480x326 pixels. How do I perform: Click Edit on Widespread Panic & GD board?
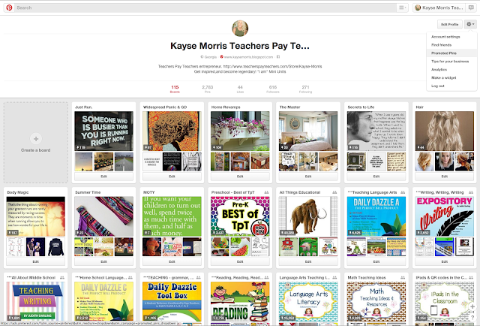pos(172,177)
